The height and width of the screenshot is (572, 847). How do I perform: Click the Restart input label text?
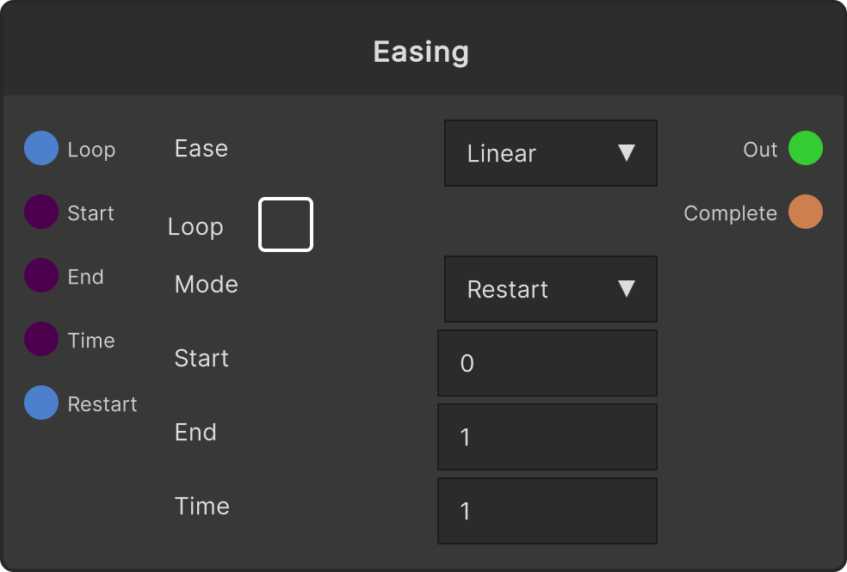(102, 404)
